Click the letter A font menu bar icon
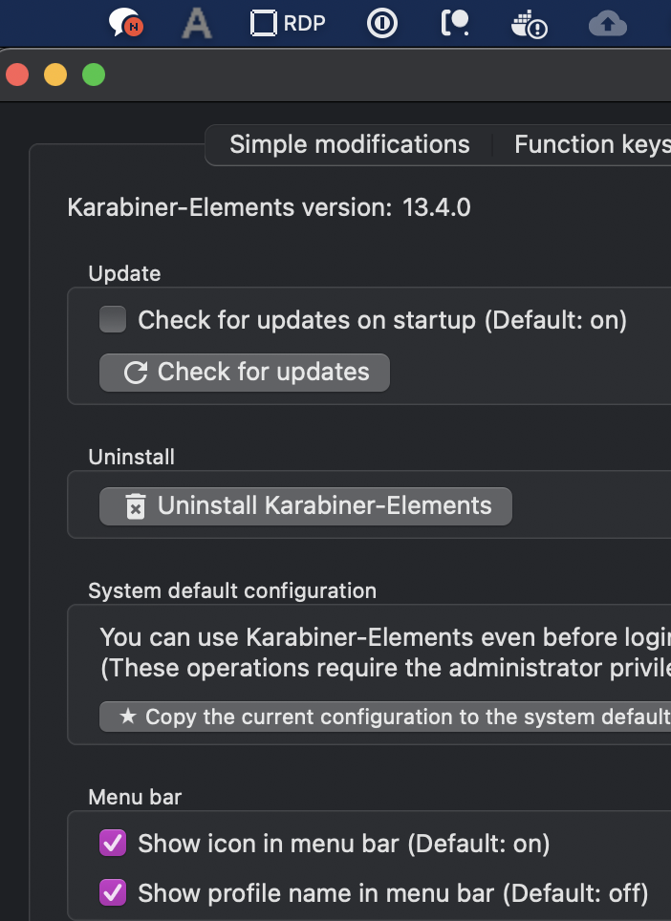The width and height of the screenshot is (671, 921). [x=197, y=24]
